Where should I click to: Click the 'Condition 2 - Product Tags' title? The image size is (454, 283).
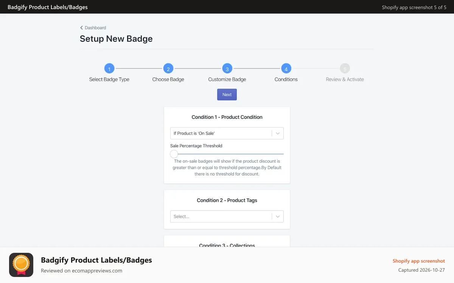click(x=227, y=200)
